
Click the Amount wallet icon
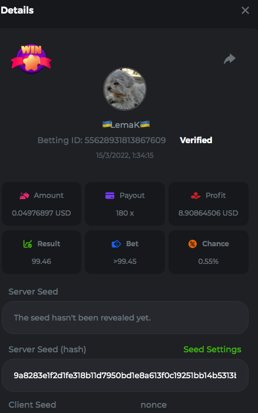[x=25, y=196]
